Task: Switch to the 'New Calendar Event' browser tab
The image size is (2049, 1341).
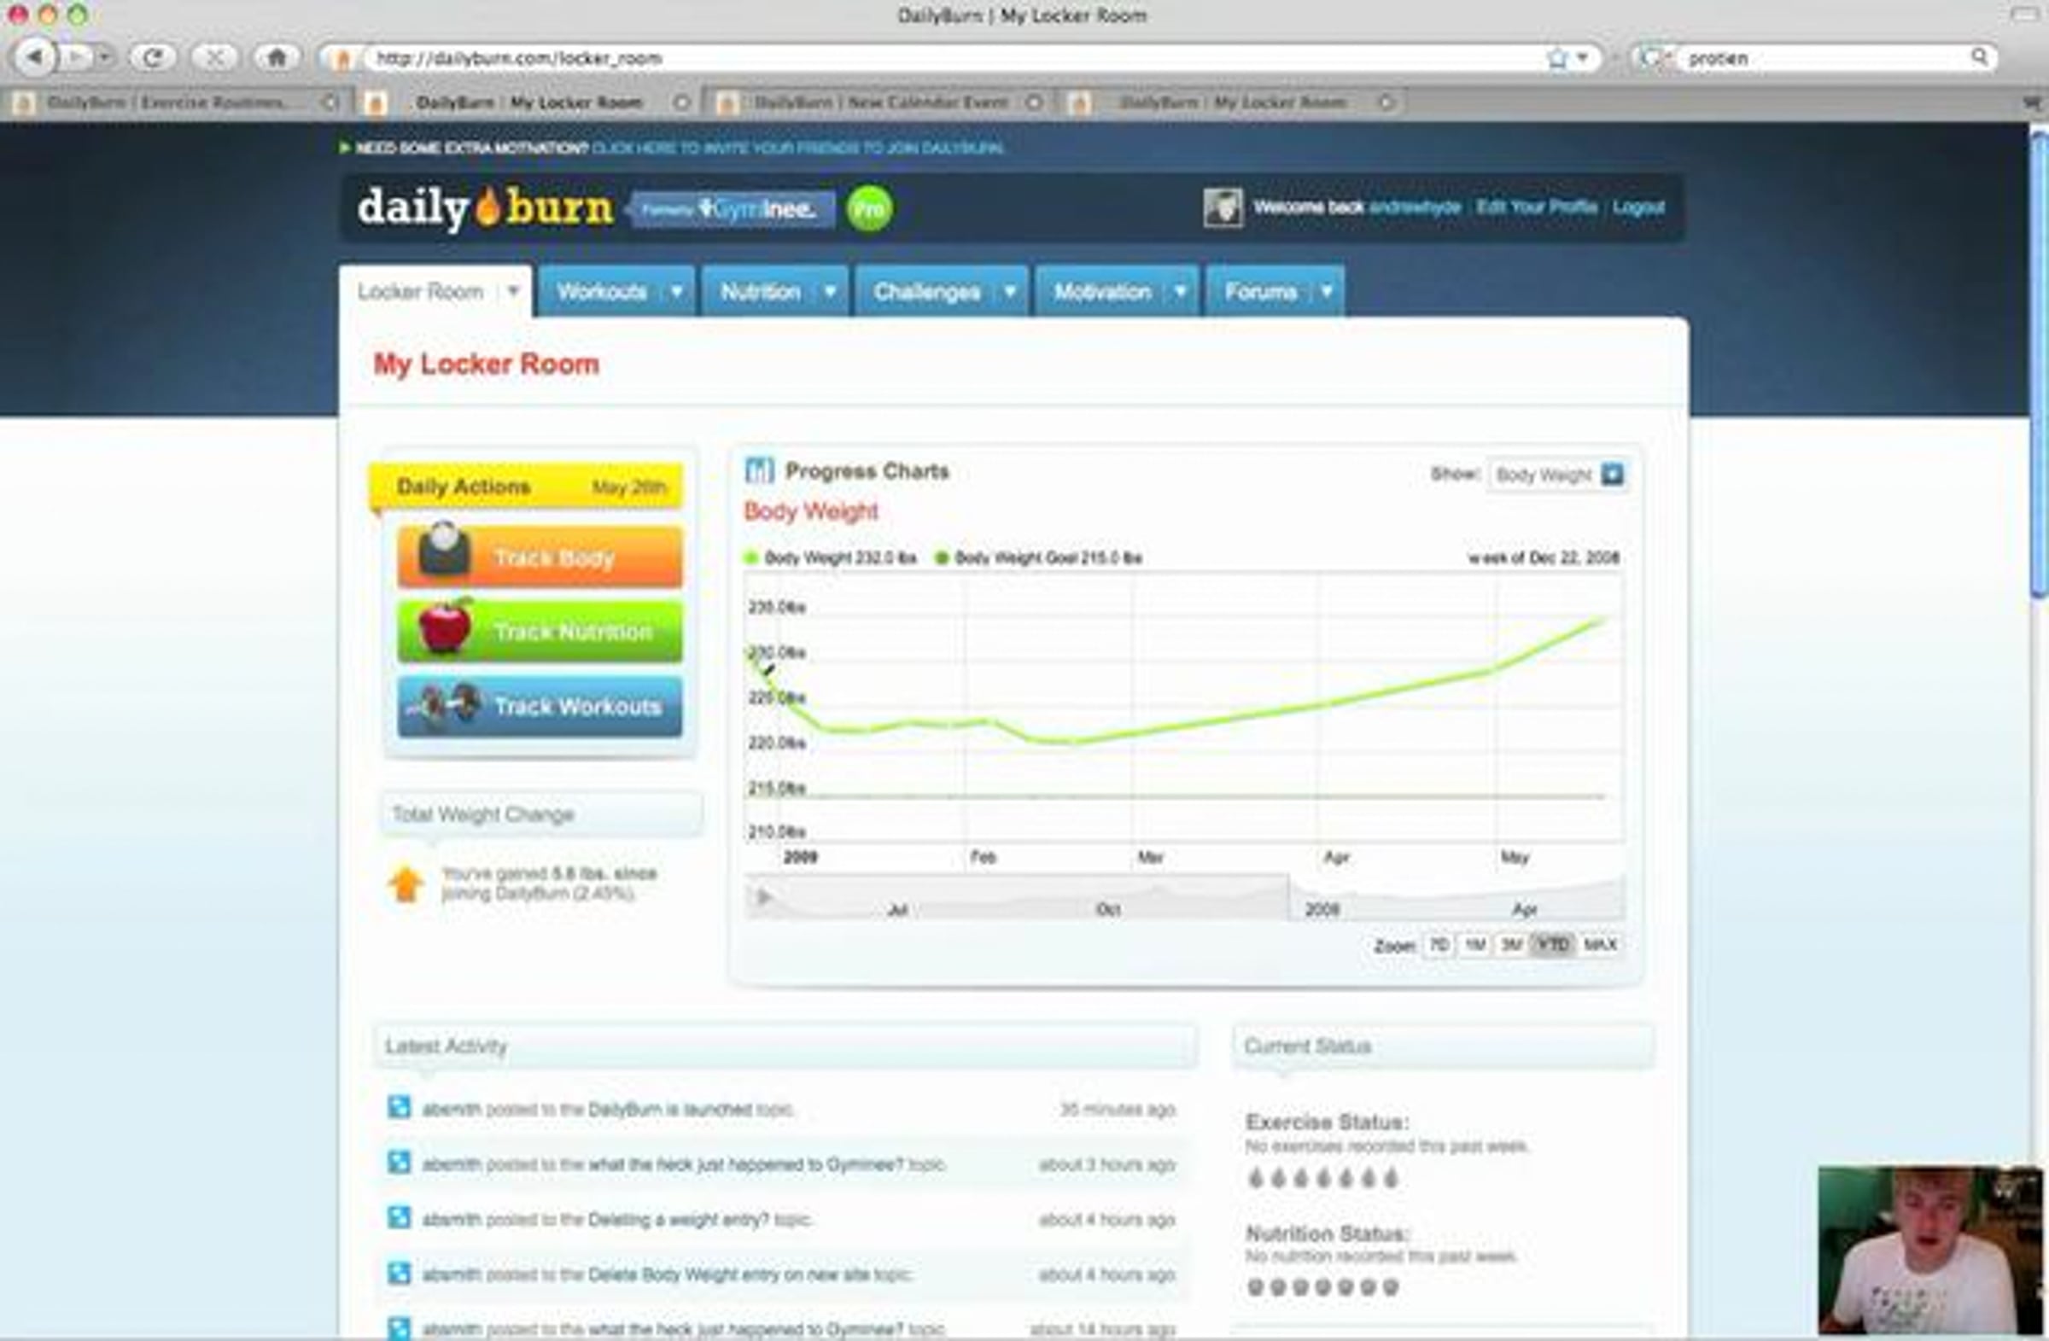Action: [x=879, y=102]
